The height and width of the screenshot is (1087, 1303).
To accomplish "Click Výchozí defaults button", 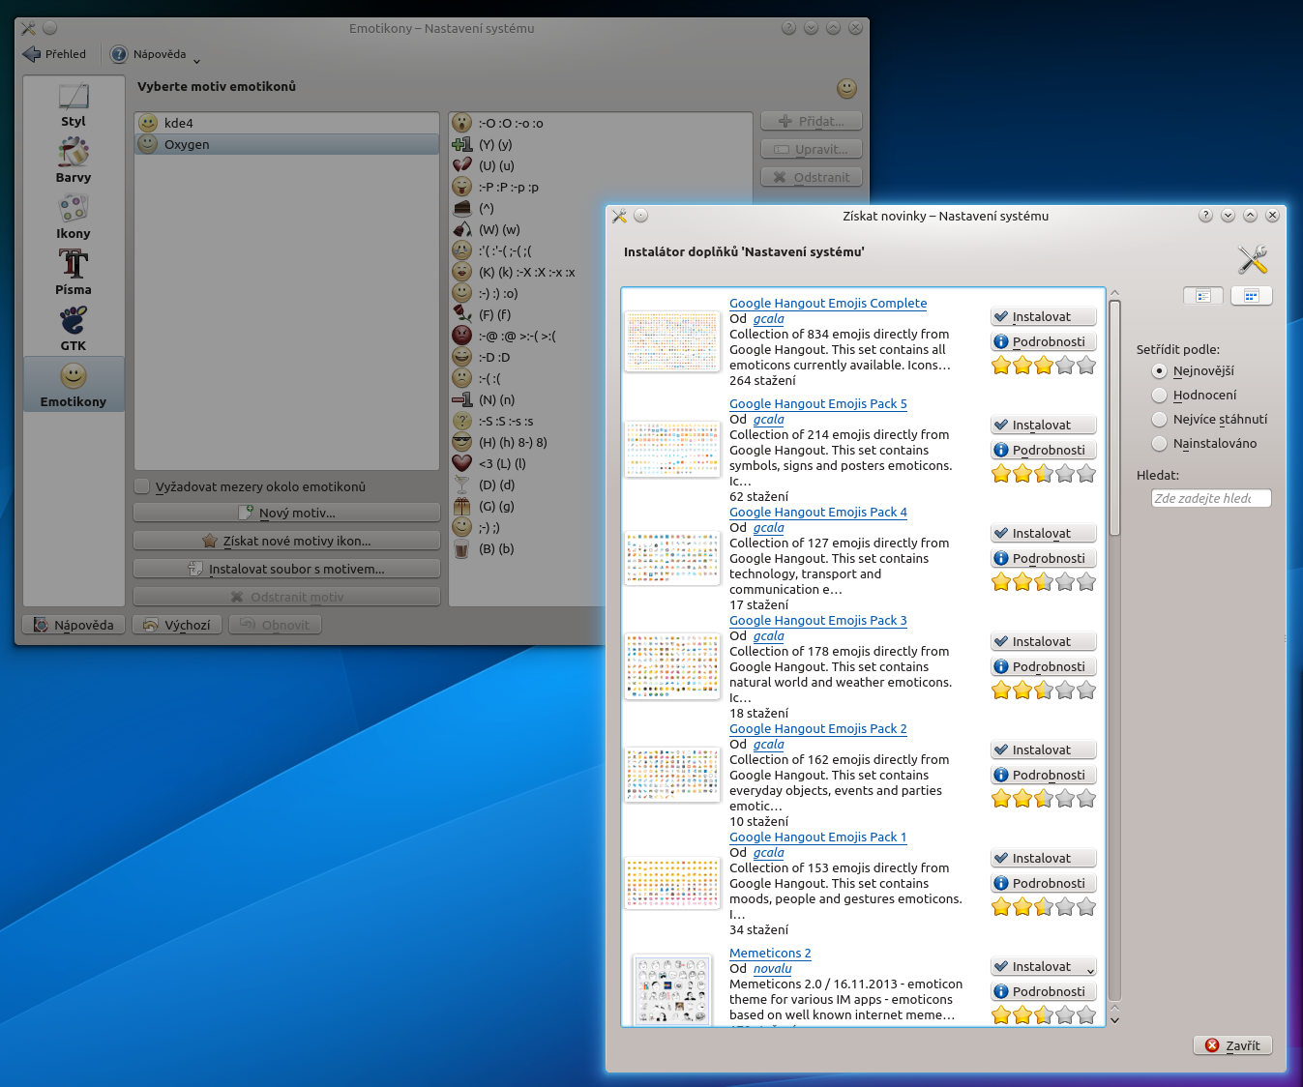I will (x=177, y=625).
